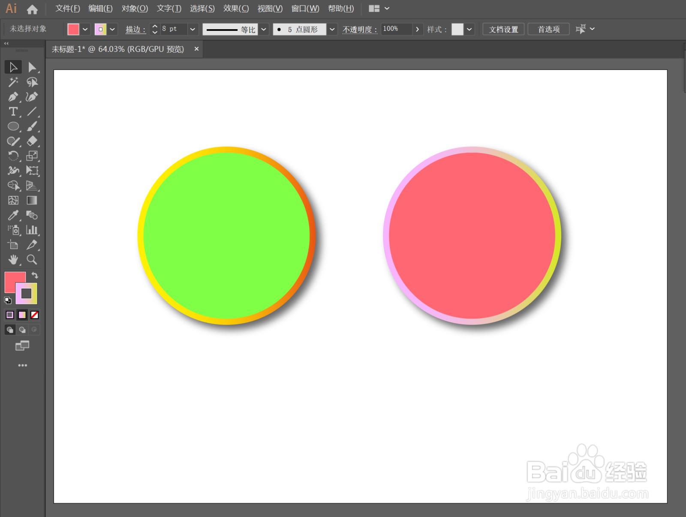Select the Line Segment tool

click(x=32, y=111)
